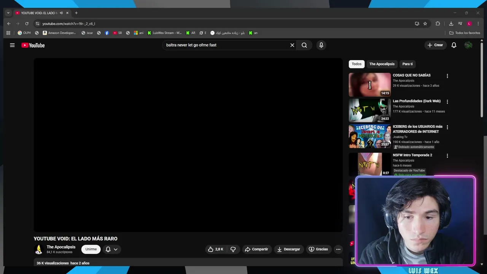Open YouTube notifications bell
487x274 pixels.
click(x=454, y=45)
